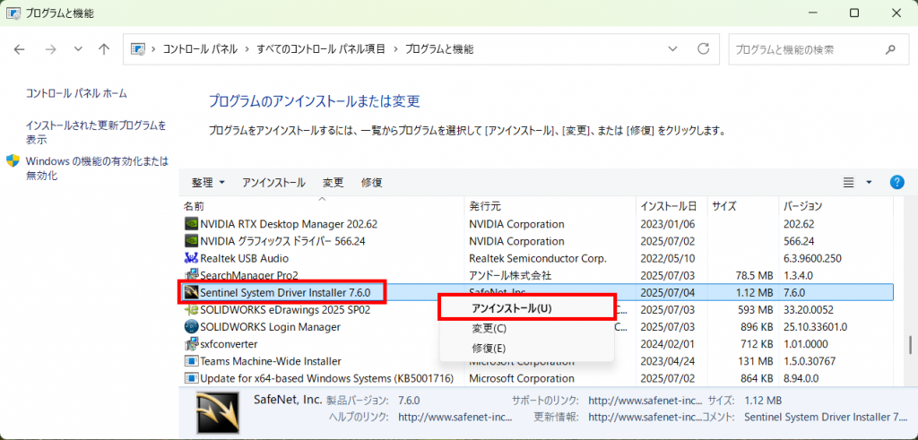Click プログラムと機能 breadcrumb segment
This screenshot has height=440, width=918.
(x=439, y=49)
